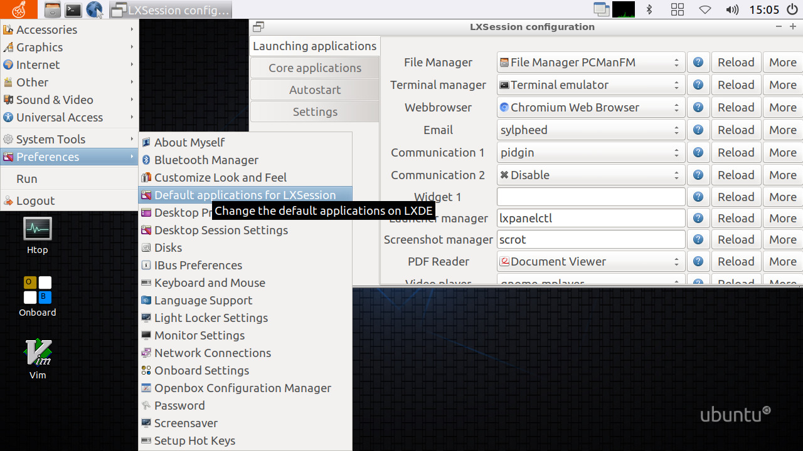Select Launching applications tab
Viewport: 803px width, 451px height.
(315, 46)
